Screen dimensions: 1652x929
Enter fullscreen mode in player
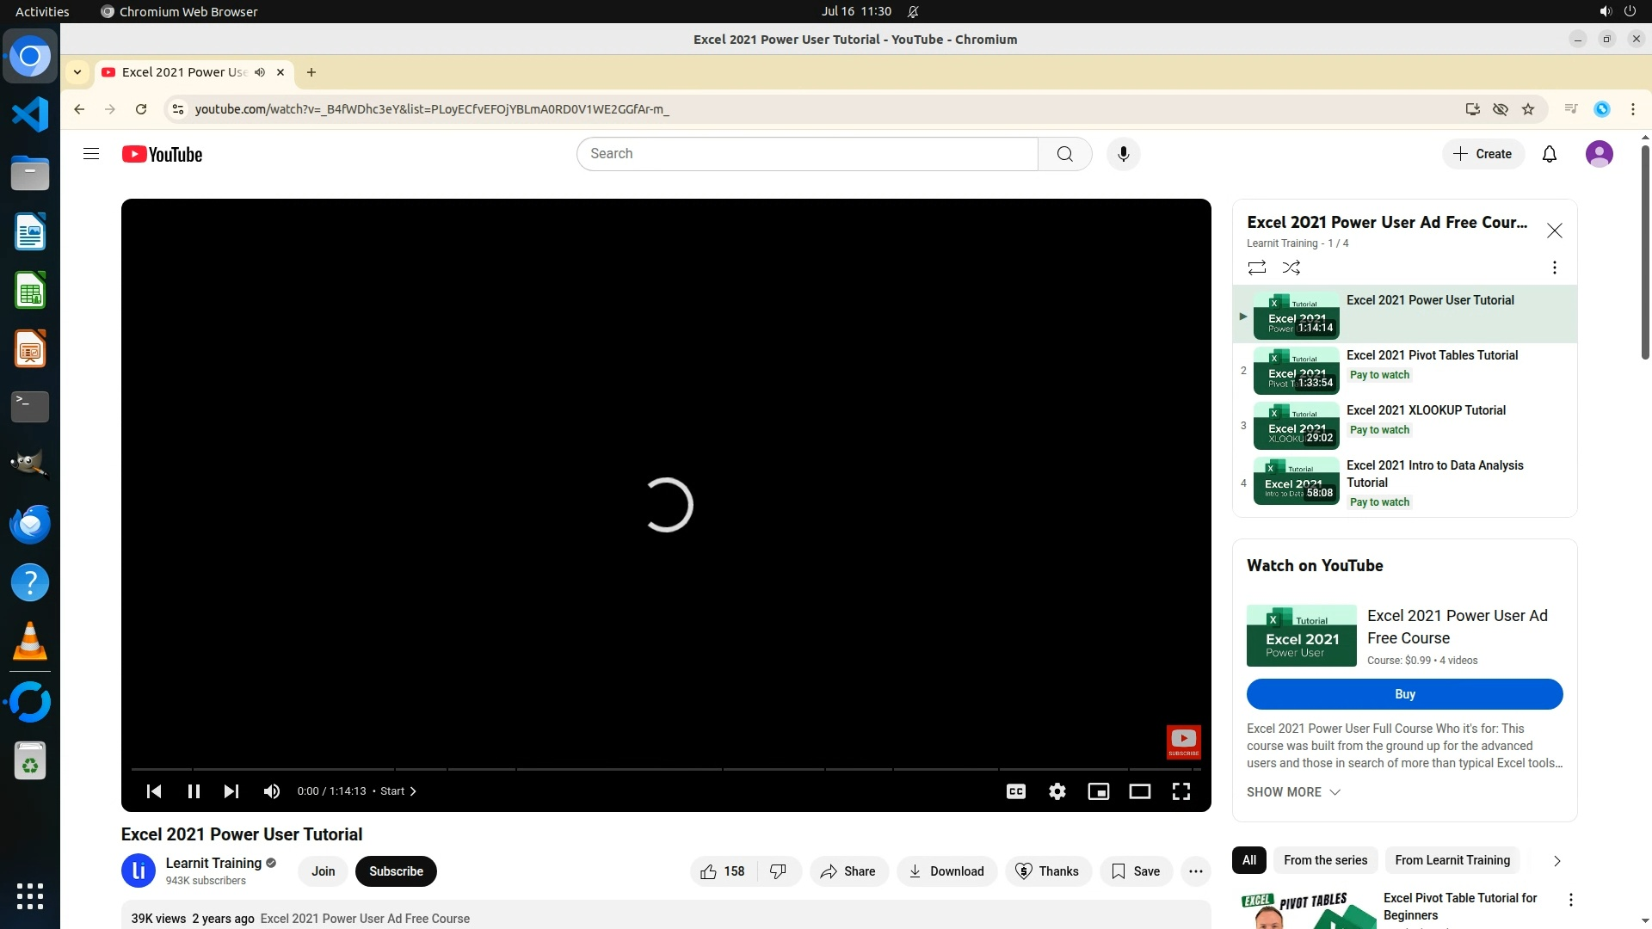tap(1181, 791)
